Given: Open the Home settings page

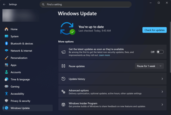Looking at the screenshot, I should tap(28, 29).
